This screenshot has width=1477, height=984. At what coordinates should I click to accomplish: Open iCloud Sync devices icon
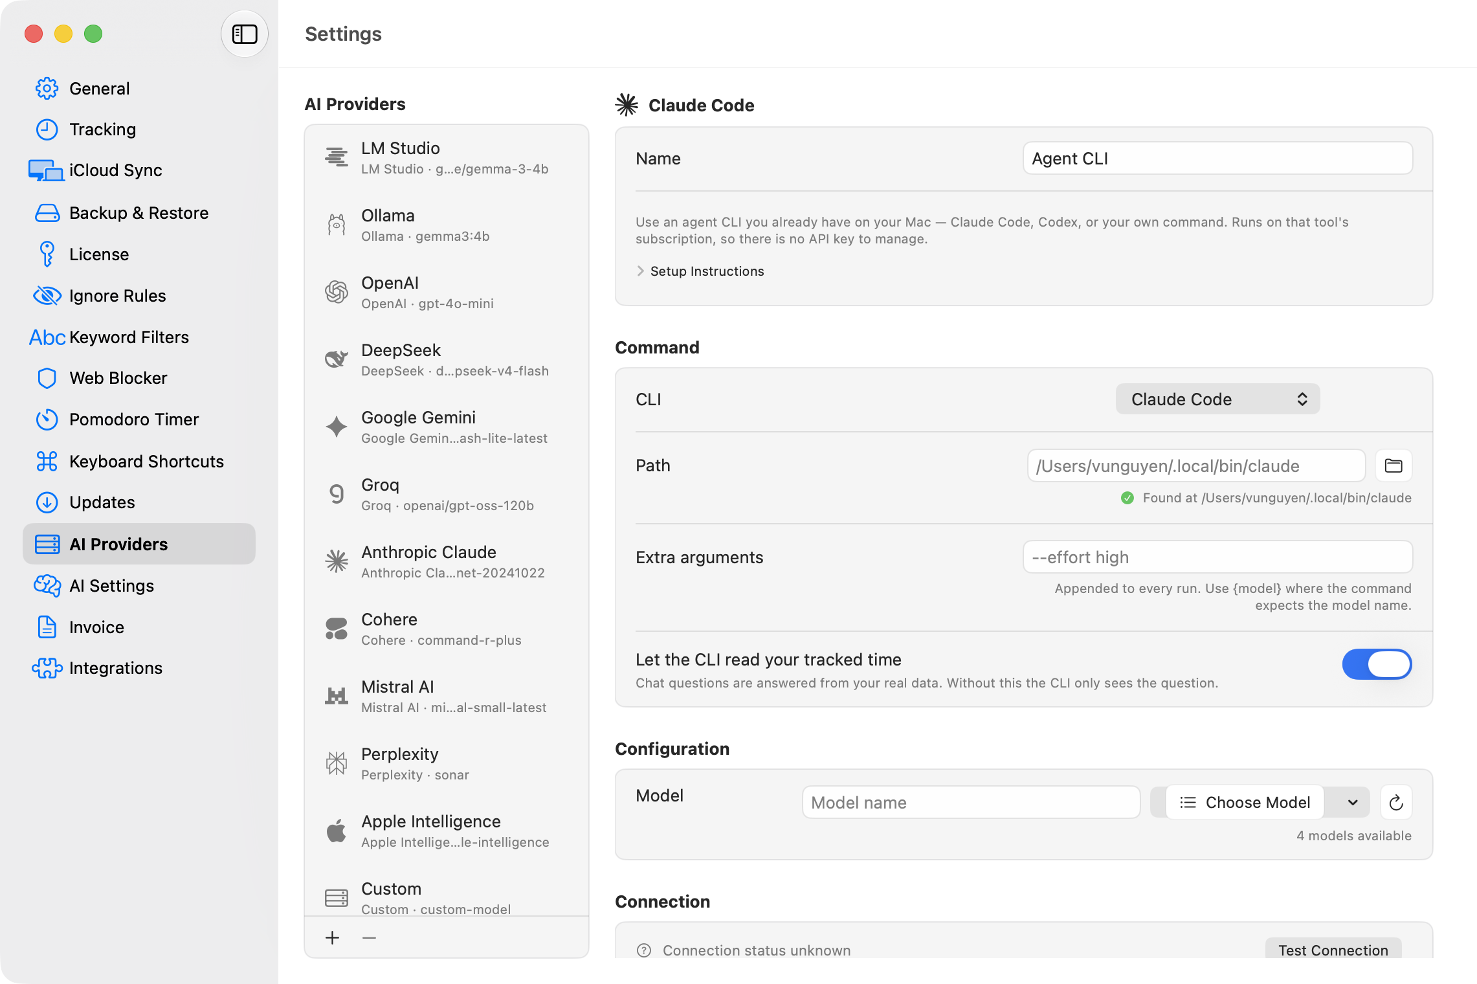coord(46,170)
